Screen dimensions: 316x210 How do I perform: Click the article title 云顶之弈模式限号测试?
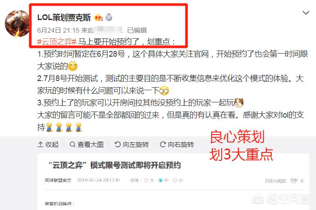click(x=114, y=165)
